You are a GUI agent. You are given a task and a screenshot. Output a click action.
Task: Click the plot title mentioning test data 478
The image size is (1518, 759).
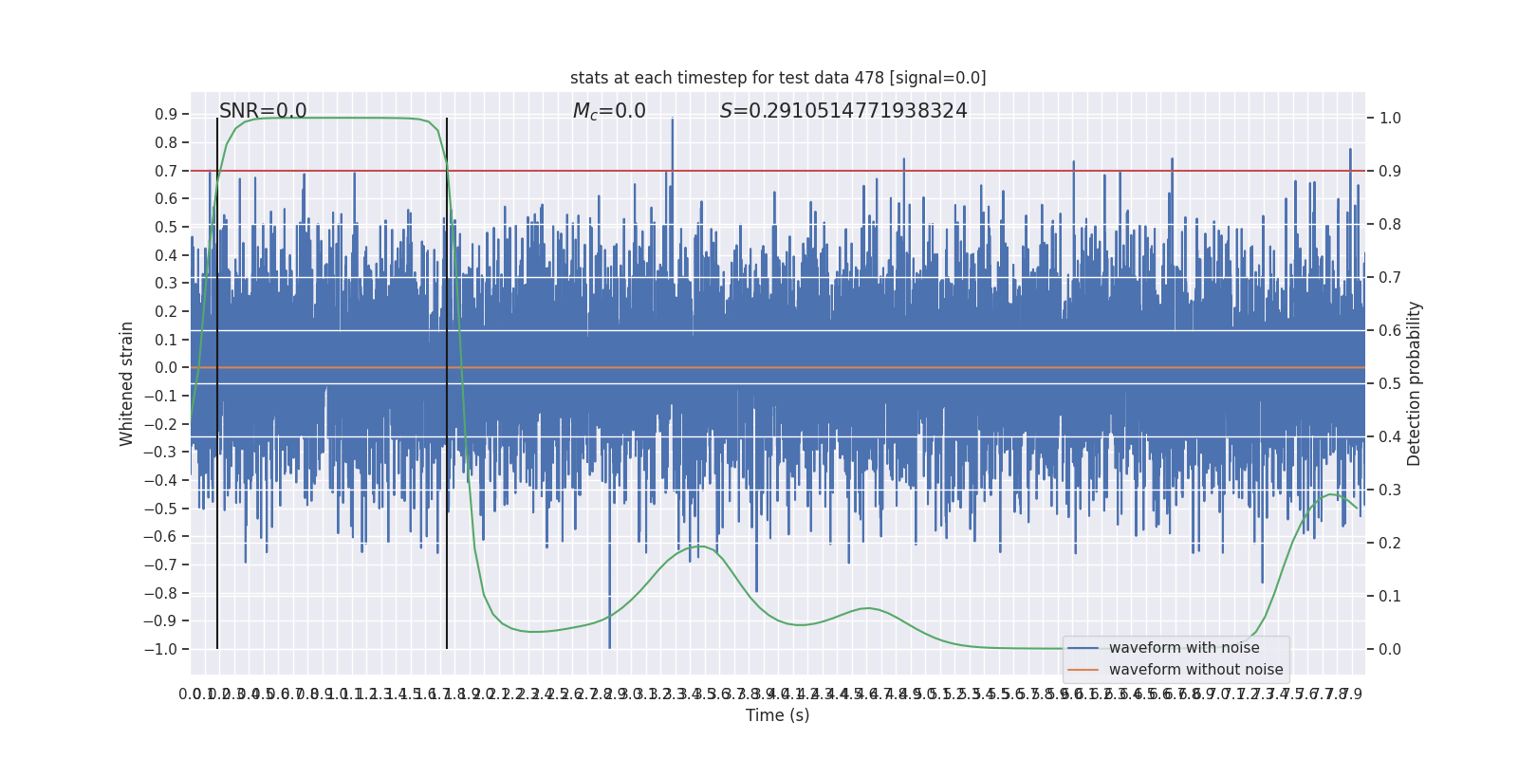[778, 78]
